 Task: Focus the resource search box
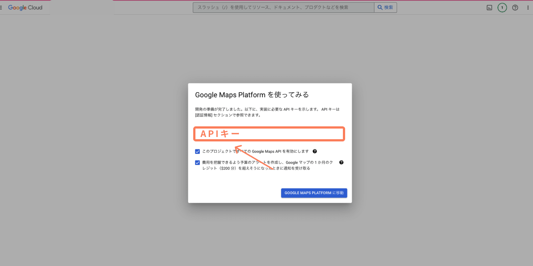(x=283, y=8)
